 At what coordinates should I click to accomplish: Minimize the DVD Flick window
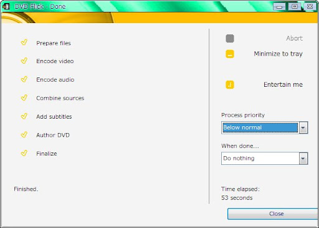coord(279,7)
